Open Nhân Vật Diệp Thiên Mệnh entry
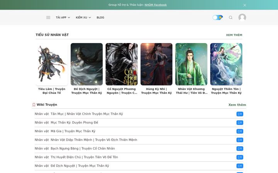 (94, 140)
